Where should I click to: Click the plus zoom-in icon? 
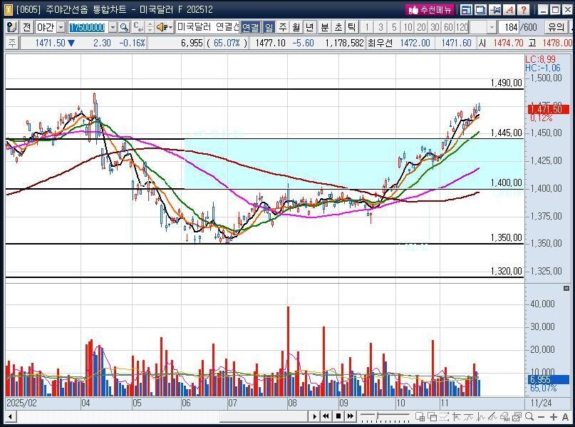(x=554, y=416)
